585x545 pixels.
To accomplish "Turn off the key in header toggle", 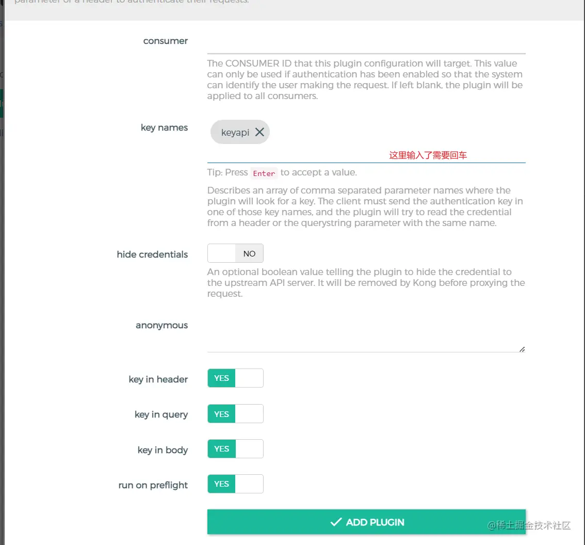I will 235,378.
